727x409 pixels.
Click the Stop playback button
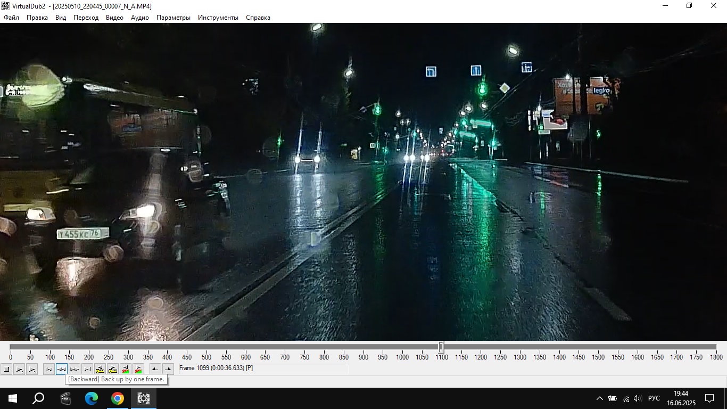[6, 369]
